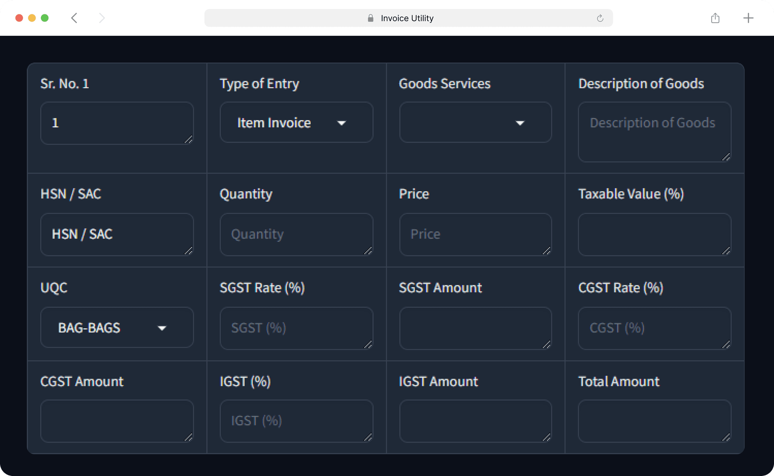Click the browser back navigation arrow
Viewport: 774px width, 476px height.
pos(74,18)
